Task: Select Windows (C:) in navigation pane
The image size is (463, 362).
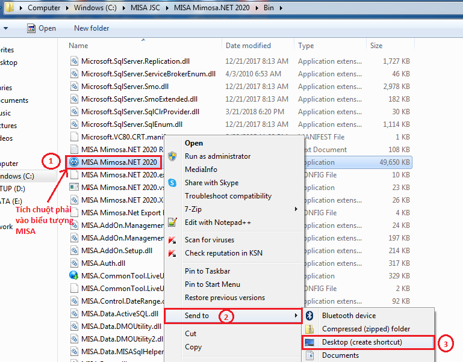Action: click(17, 176)
